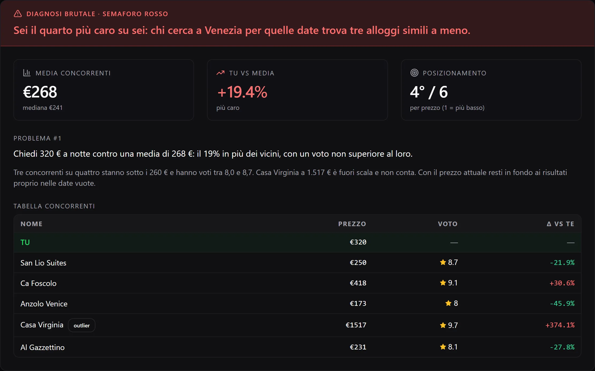The image size is (595, 371).
Task: Click the €418 price cell
Action: (358, 283)
